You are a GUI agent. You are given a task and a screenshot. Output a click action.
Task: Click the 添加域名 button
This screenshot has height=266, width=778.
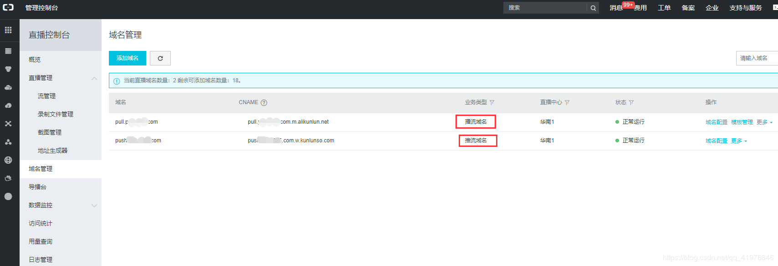(128, 58)
